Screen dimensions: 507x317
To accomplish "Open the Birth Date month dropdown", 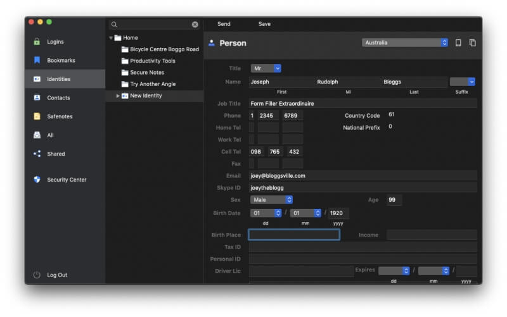I will click(x=305, y=213).
